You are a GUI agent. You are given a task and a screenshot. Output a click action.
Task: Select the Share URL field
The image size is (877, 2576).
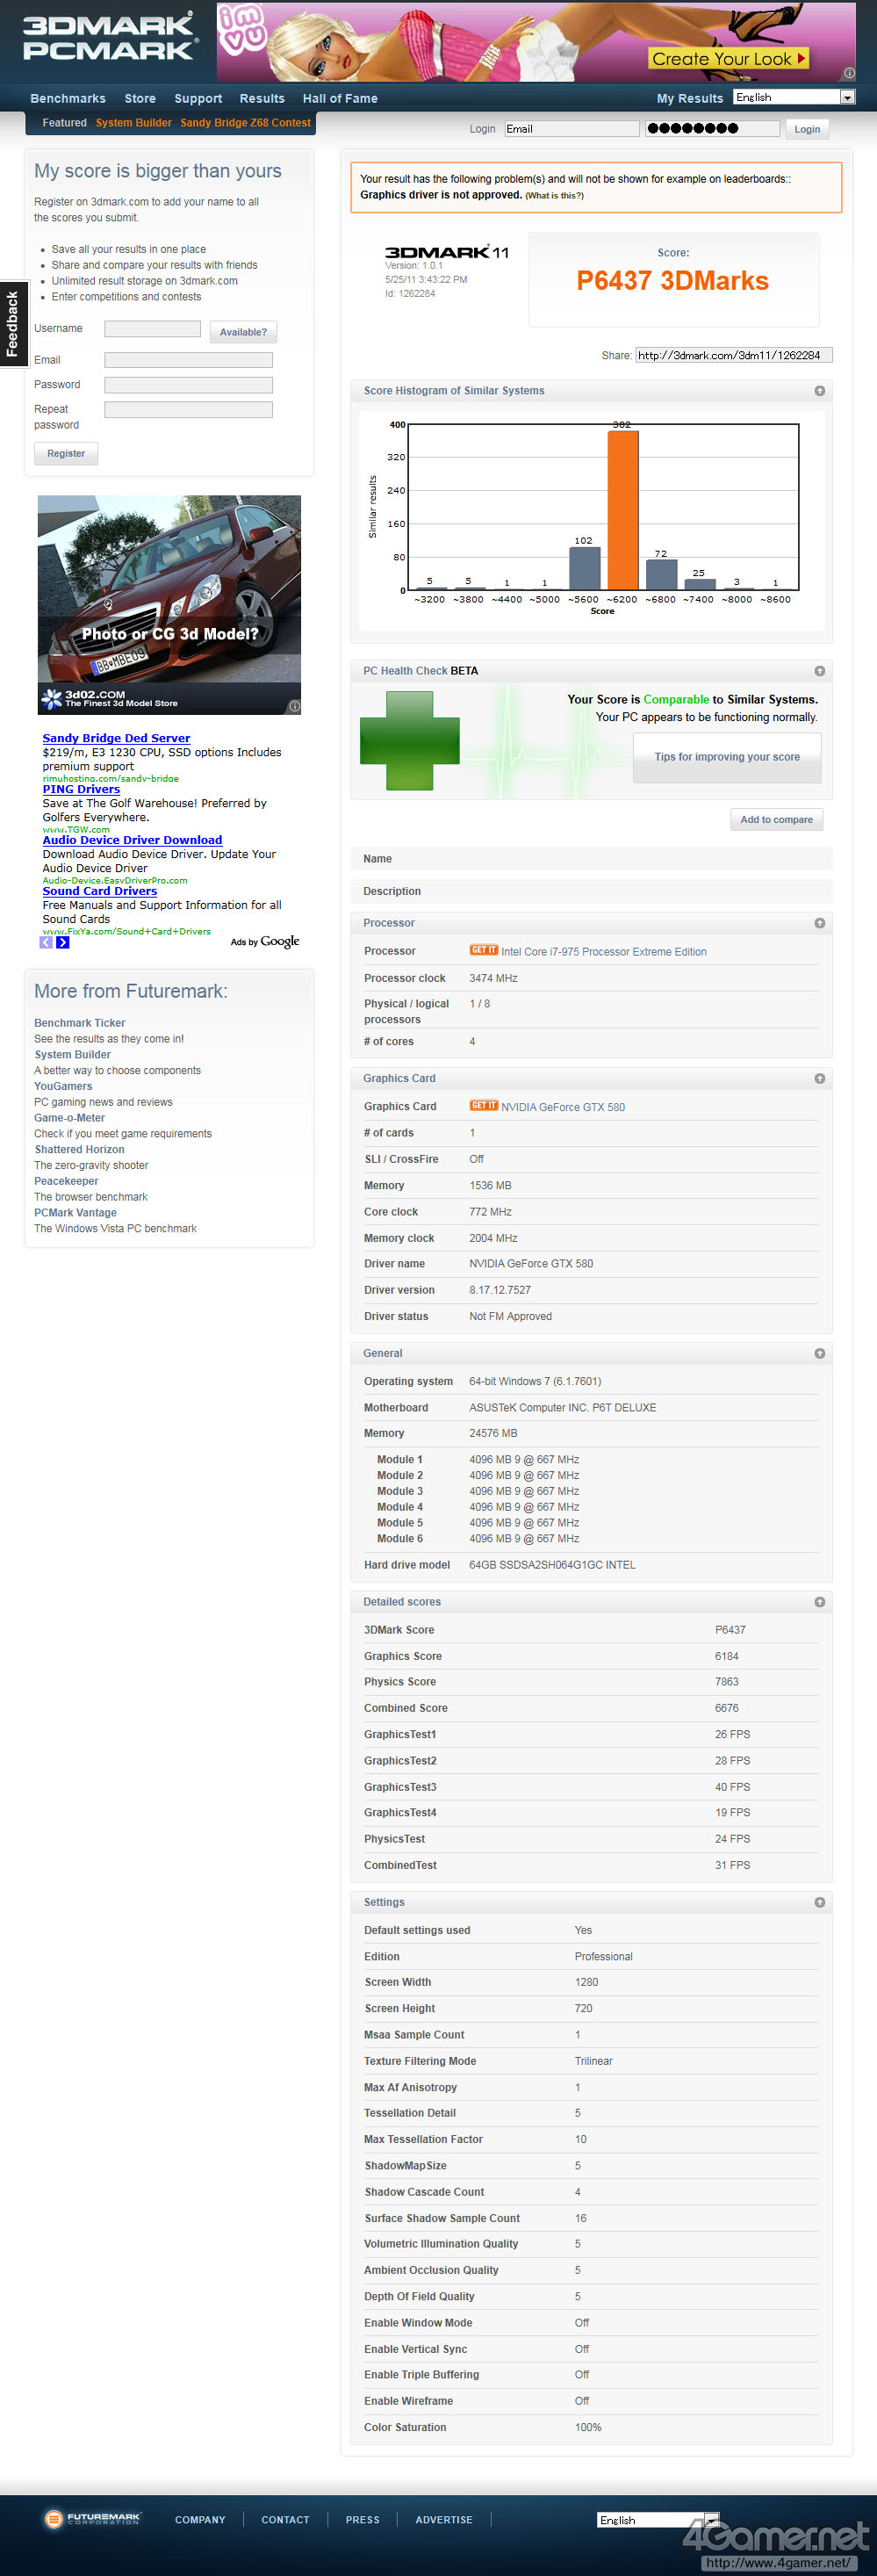tap(734, 355)
